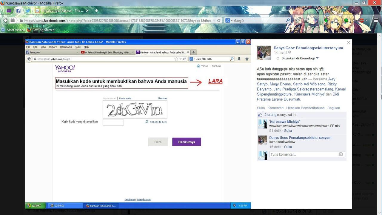Click the Komentari link
The height and width of the screenshot is (215, 382).
pyautogui.click(x=275, y=108)
